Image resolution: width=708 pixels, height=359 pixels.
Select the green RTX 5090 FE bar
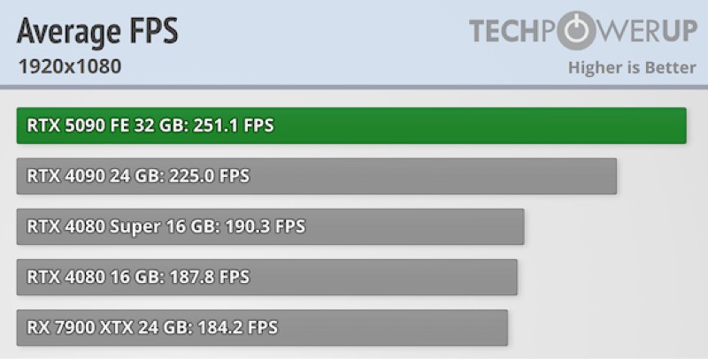click(x=351, y=126)
